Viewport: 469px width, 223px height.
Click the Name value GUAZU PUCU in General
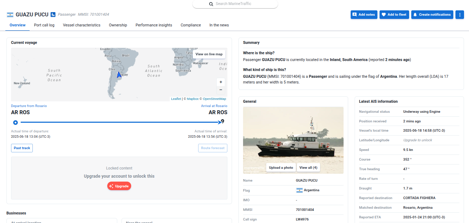[x=306, y=181]
